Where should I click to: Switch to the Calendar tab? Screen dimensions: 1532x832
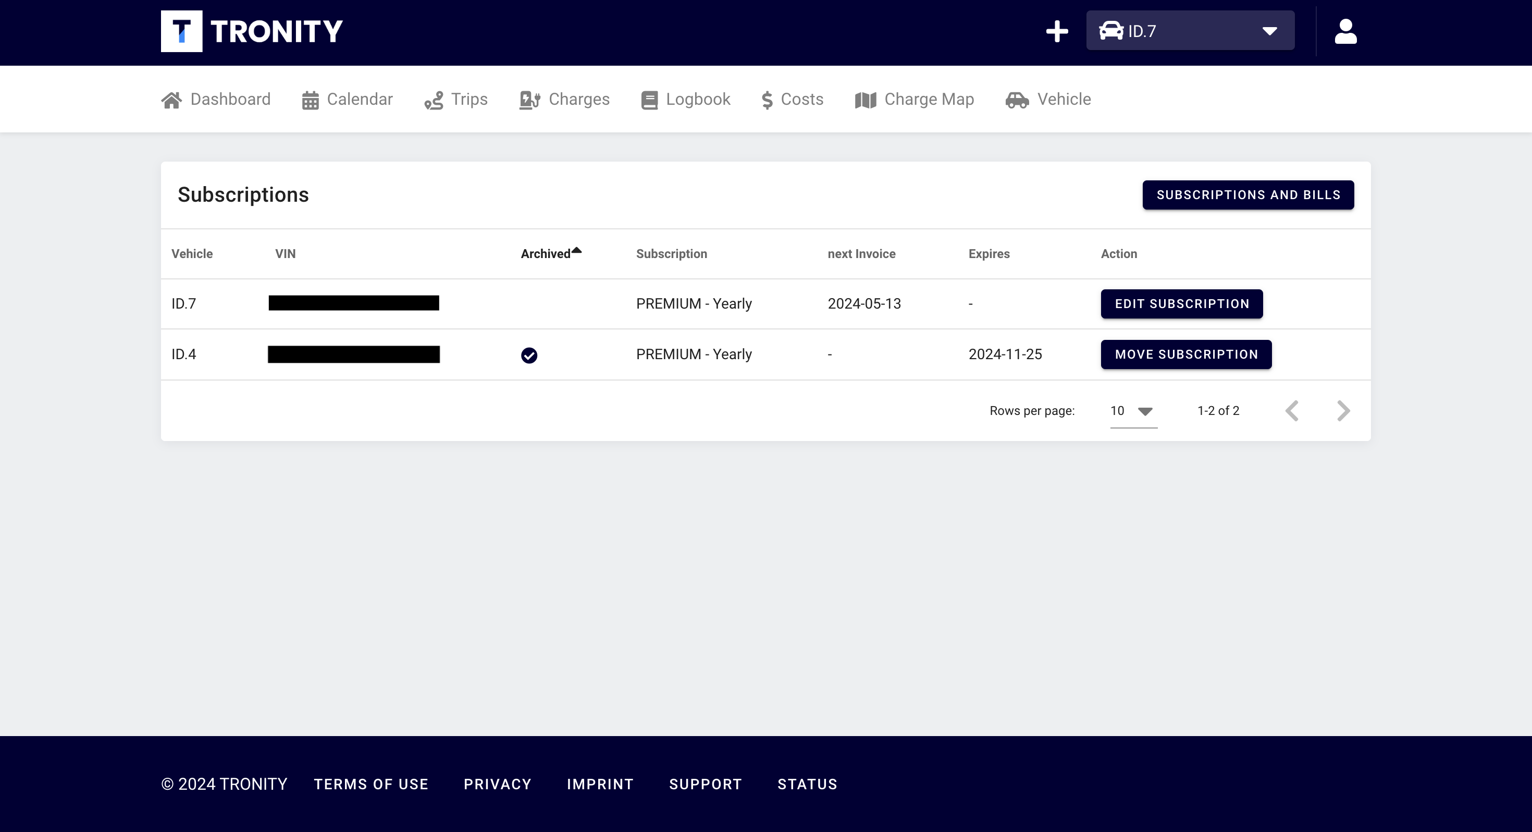348,100
